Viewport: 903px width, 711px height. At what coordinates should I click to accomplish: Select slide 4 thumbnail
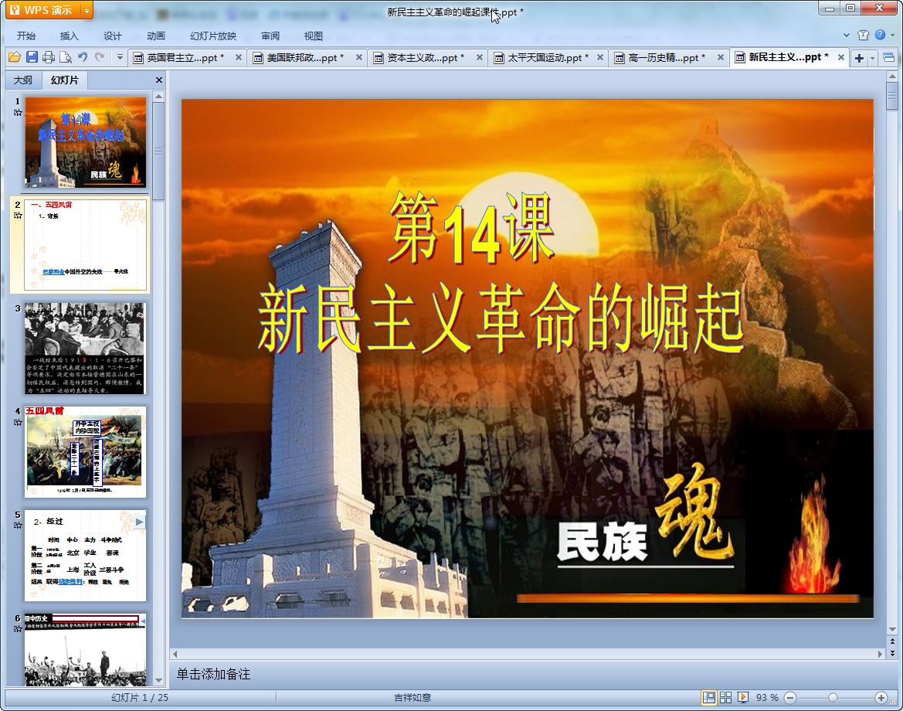click(85, 452)
